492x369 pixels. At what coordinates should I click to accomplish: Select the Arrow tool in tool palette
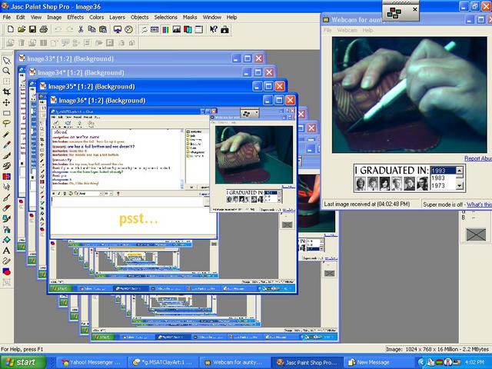click(7, 60)
